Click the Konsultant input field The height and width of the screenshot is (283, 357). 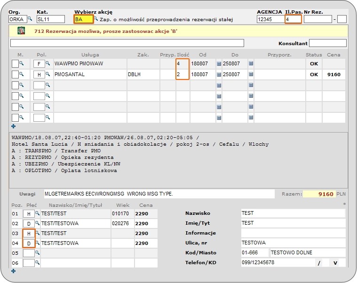[x=328, y=43]
